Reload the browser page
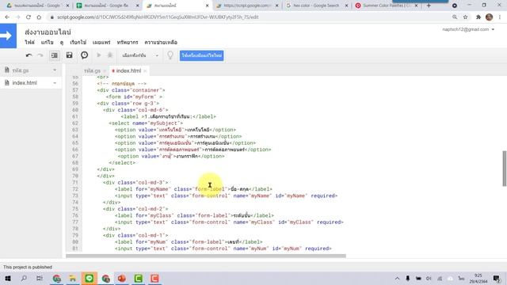 (x=29, y=17)
